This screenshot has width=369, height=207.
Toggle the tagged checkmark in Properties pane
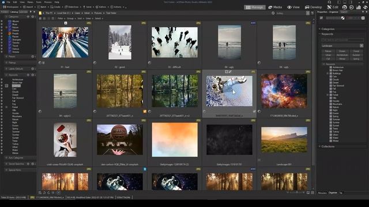tap(321, 18)
